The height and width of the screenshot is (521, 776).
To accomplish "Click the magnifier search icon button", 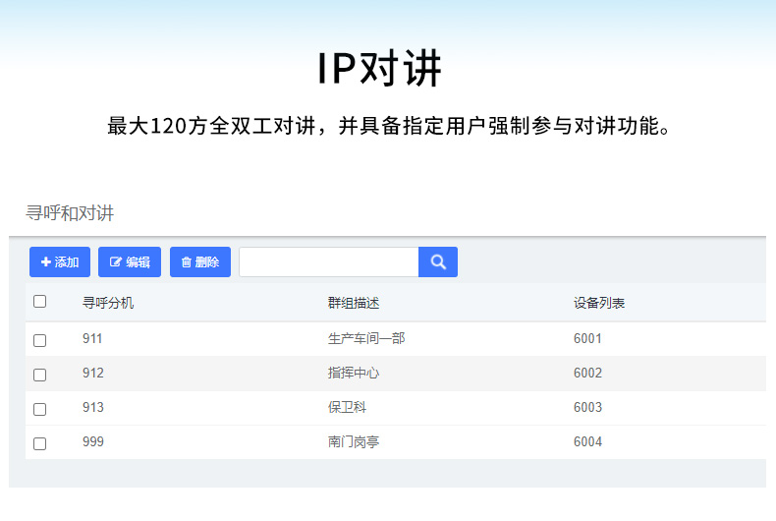I will click(x=438, y=262).
